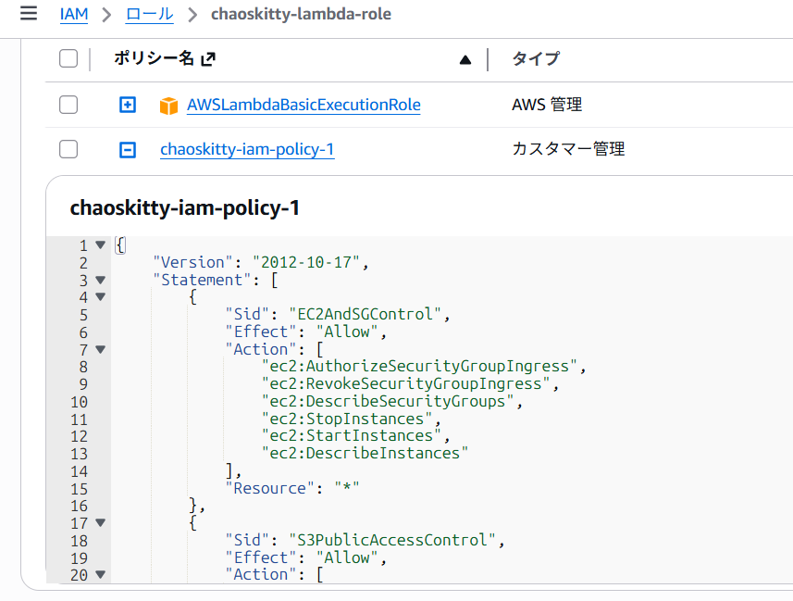Fold the S3 statement object at line 17
793x601 pixels.
(101, 523)
